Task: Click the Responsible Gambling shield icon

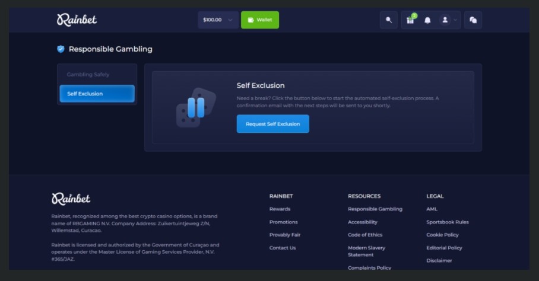Action: tap(61, 49)
